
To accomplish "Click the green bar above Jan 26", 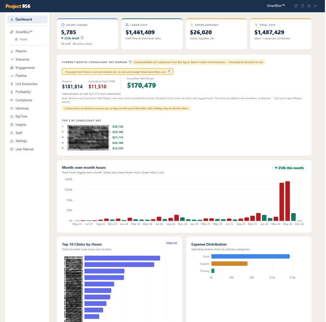I will 264,218.
